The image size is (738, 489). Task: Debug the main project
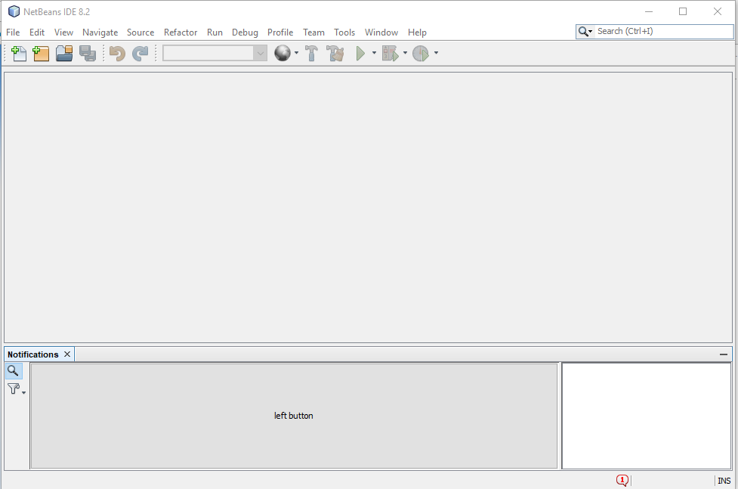[389, 53]
